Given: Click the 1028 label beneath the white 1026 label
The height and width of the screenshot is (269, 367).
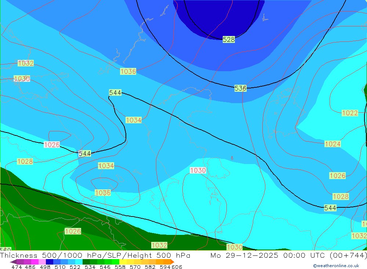Looking at the screenshot, I should click(25, 161).
